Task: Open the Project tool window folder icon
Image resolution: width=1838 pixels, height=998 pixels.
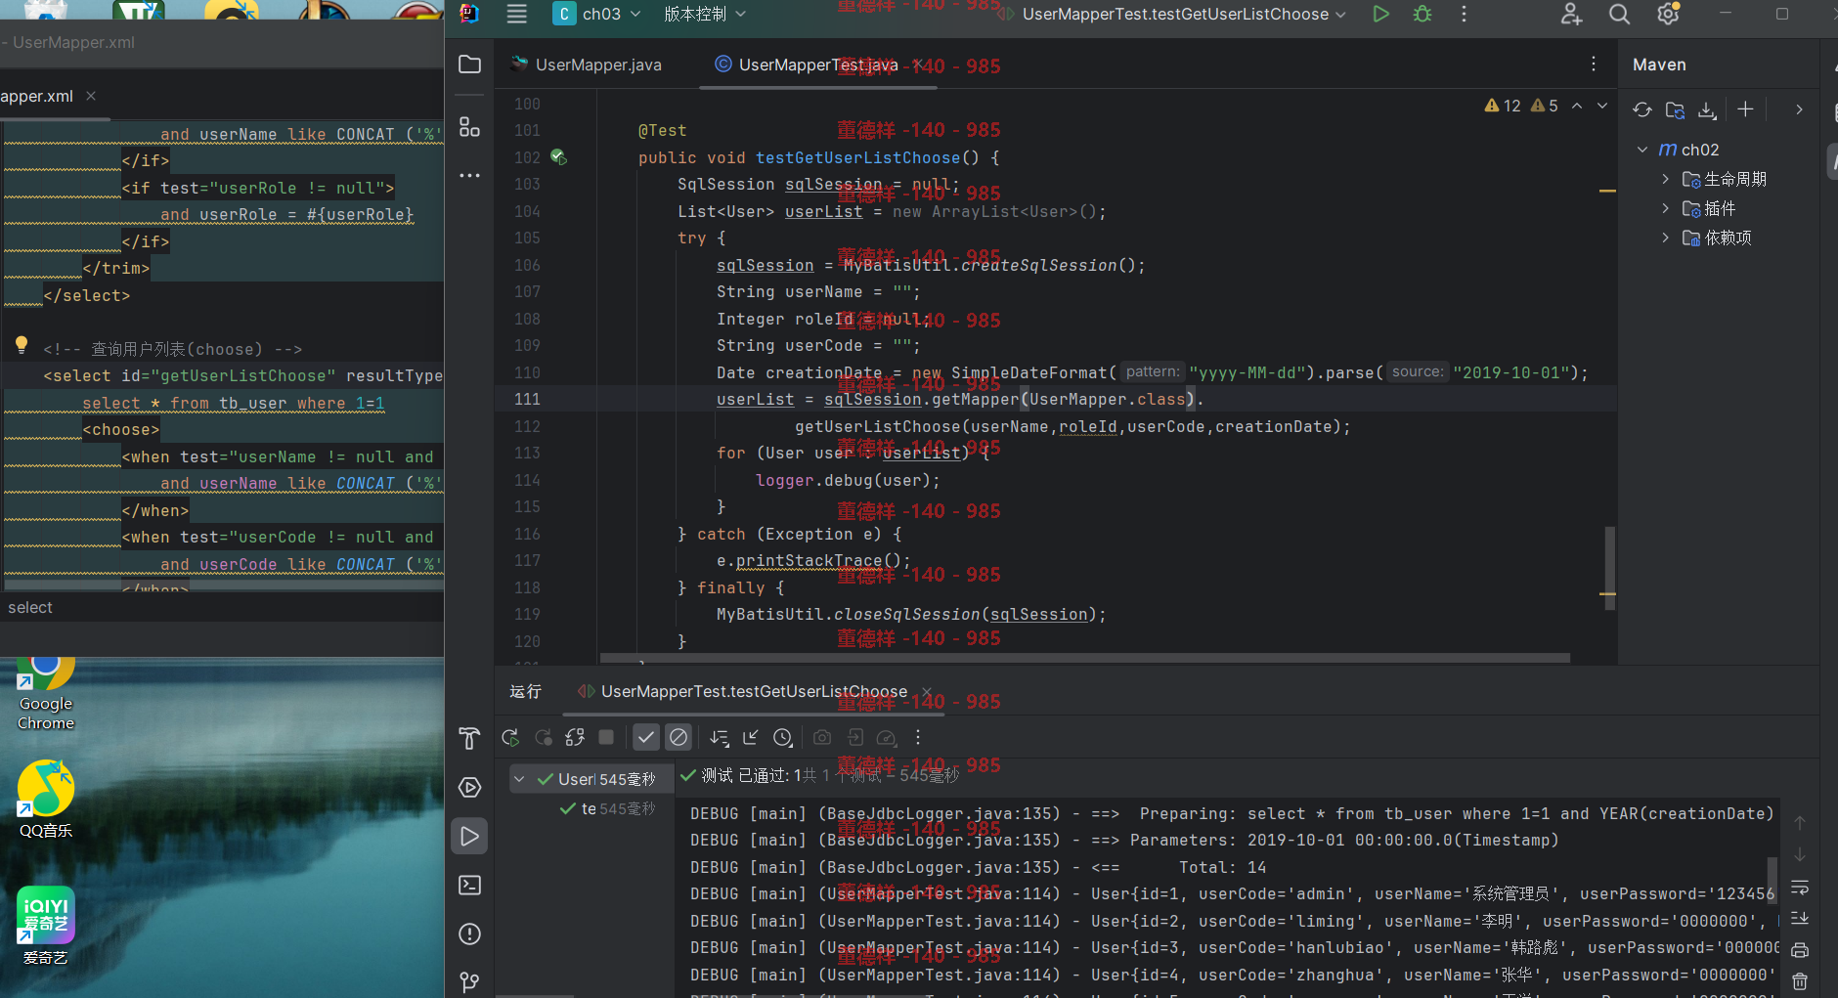Action: [x=470, y=65]
